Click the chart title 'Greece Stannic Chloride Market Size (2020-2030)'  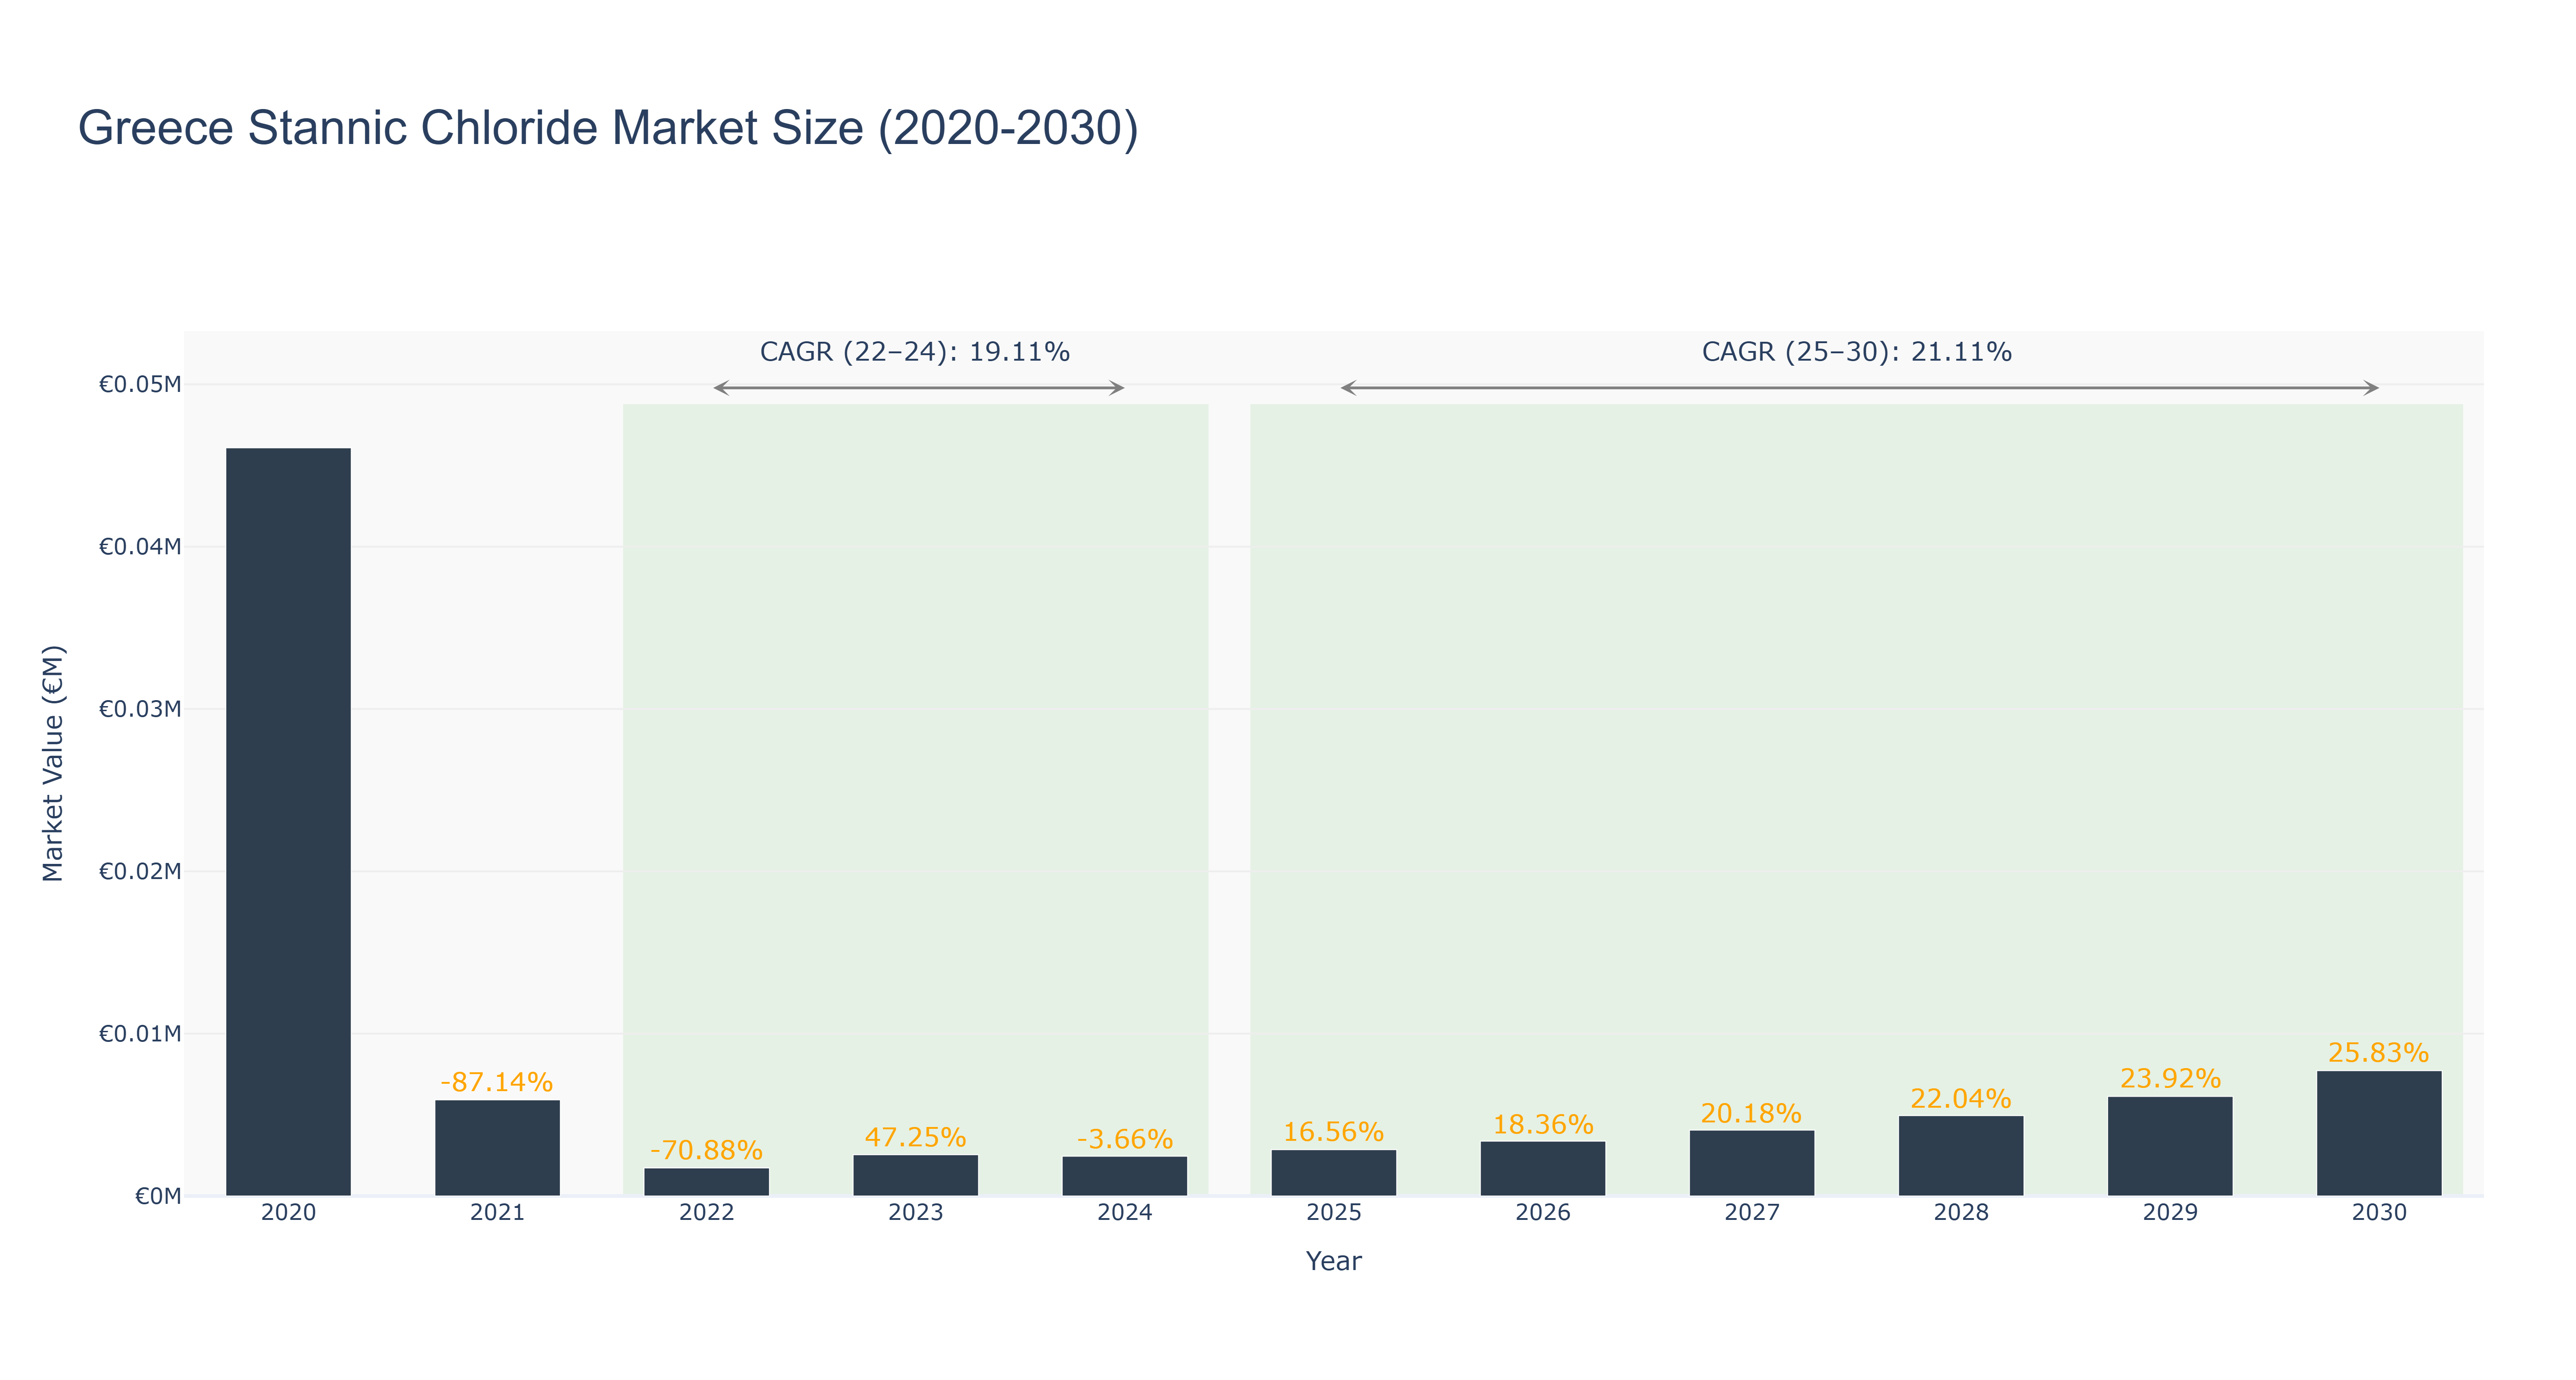click(x=608, y=129)
